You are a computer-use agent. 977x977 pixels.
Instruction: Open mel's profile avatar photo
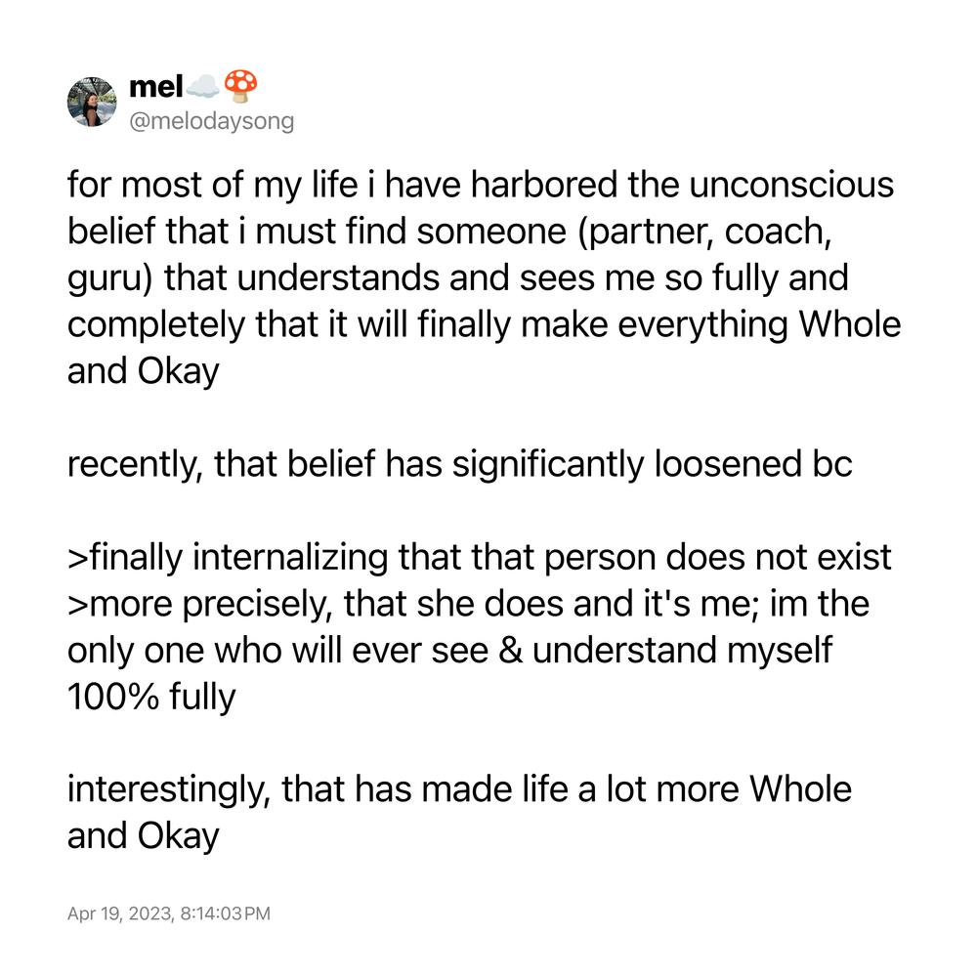click(92, 102)
